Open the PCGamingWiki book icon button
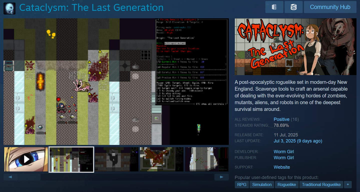The image size is (360, 192). tap(274, 7)
